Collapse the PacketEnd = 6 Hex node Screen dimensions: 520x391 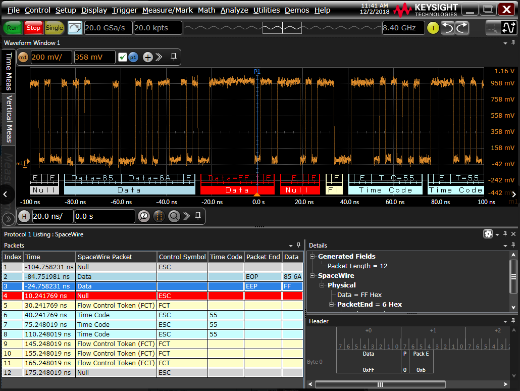coord(332,304)
